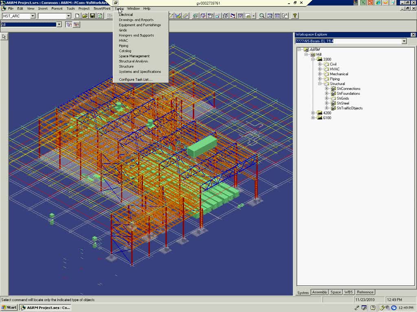Click the 6100 area folder icon
Screen dimensions: 417x312
click(320, 118)
